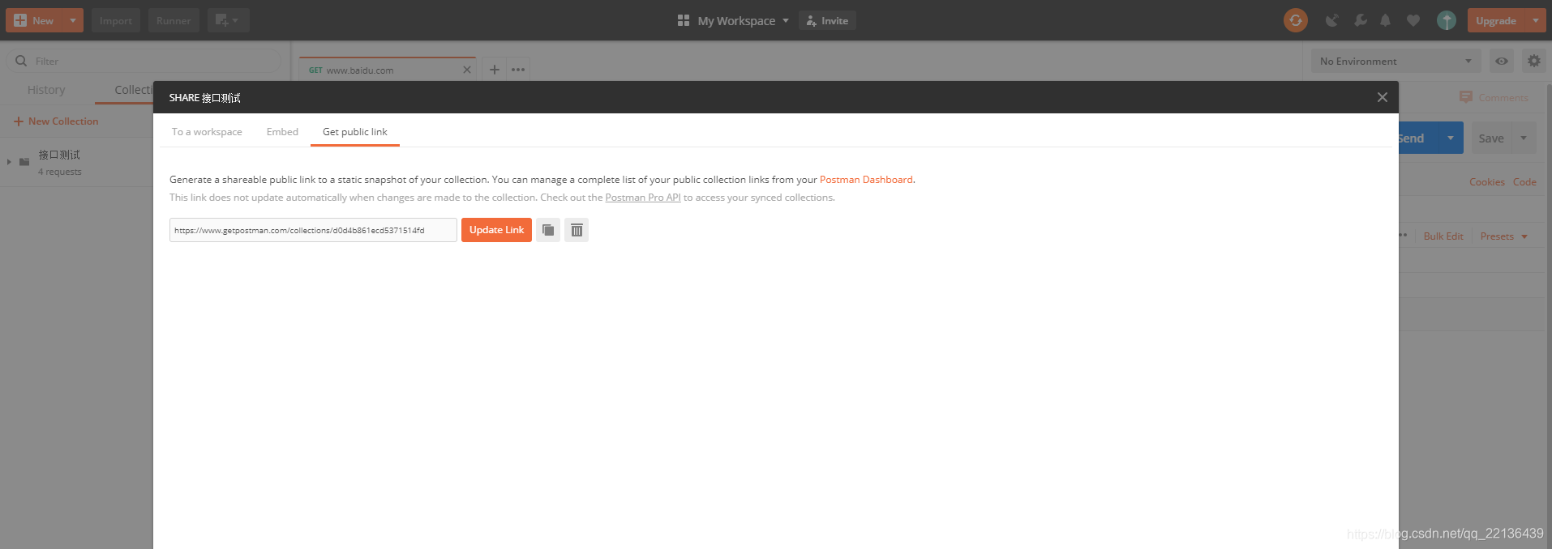The width and height of the screenshot is (1552, 549).
Task: Click the Save button
Action: pyautogui.click(x=1490, y=138)
